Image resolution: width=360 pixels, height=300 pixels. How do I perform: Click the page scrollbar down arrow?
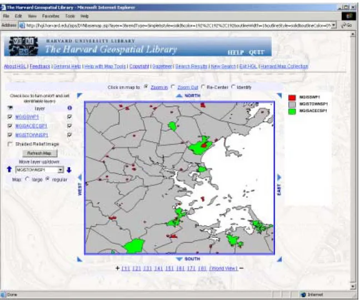353,287
